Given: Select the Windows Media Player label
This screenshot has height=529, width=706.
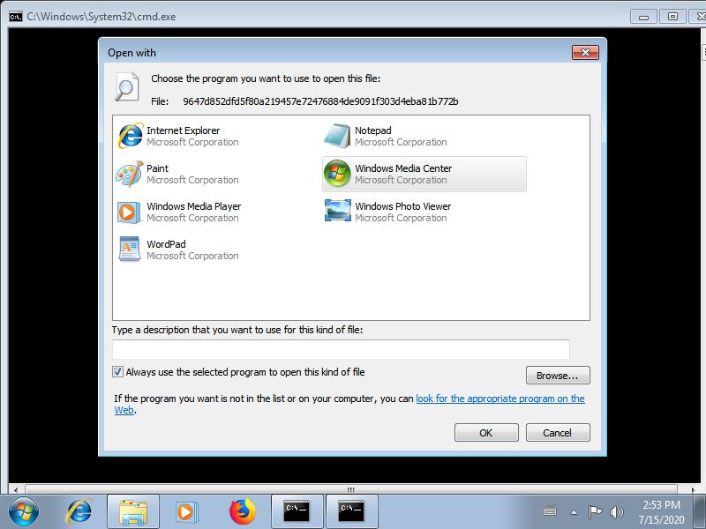Looking at the screenshot, I should coord(193,206).
